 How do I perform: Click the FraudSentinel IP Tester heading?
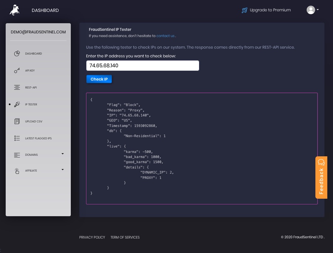(x=110, y=30)
